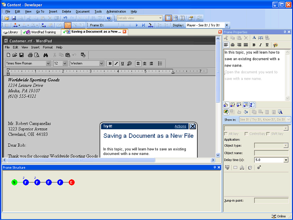Toggle Bold in Frame Properties toolbar
Screen dimensions: 293x220
pos(254,45)
